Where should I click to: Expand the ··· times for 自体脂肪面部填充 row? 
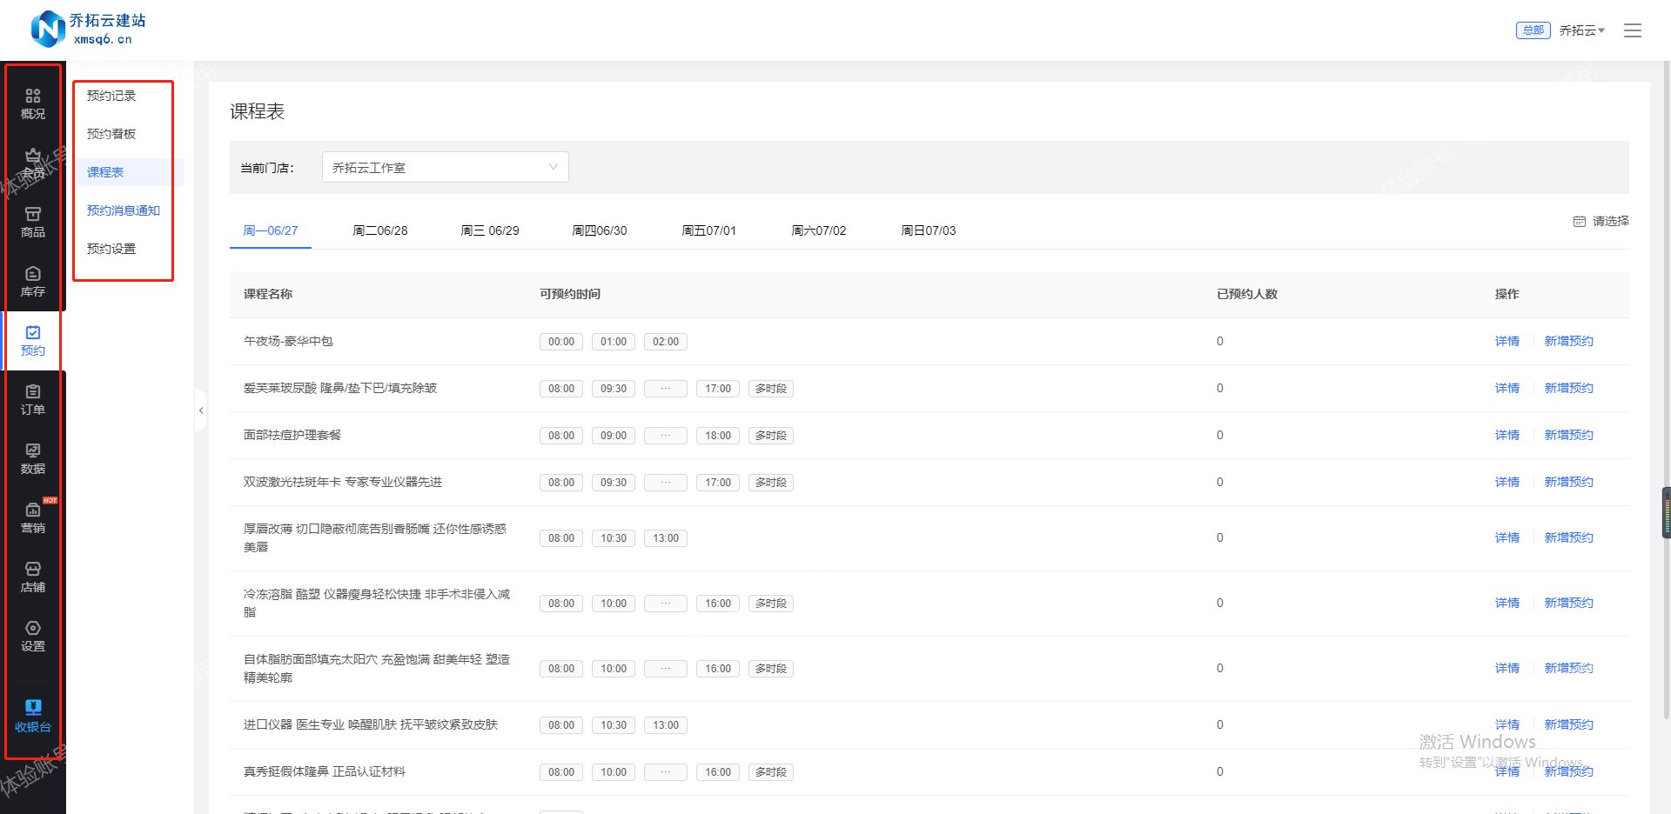tap(666, 669)
